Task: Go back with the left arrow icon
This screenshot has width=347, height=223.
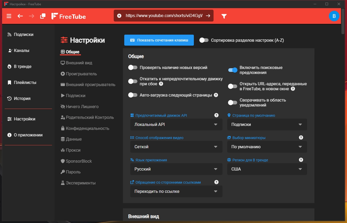Action: [x=20, y=16]
